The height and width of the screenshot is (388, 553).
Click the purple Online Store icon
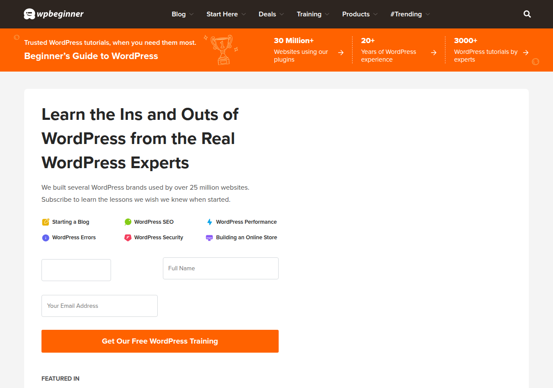tap(210, 238)
